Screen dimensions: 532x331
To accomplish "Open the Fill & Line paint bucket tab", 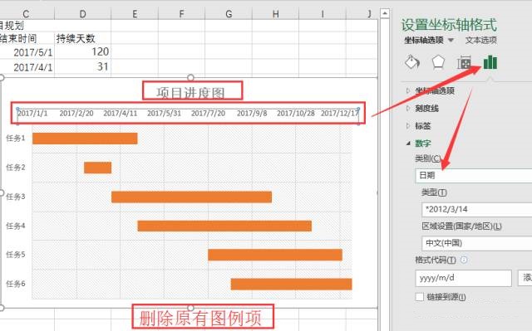I will [x=412, y=62].
